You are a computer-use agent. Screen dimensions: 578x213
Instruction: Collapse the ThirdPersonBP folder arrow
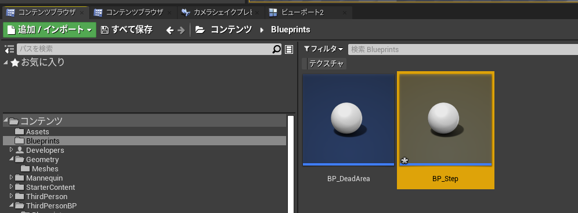(x=12, y=205)
